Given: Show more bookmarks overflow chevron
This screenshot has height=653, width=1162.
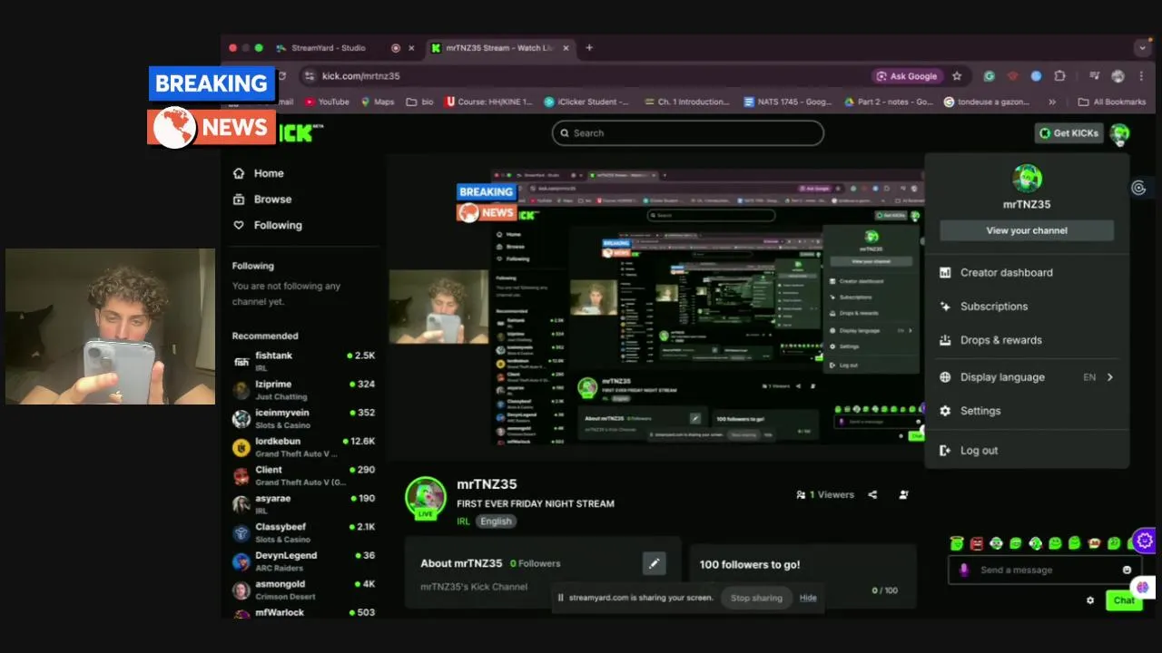Looking at the screenshot, I should [1052, 102].
